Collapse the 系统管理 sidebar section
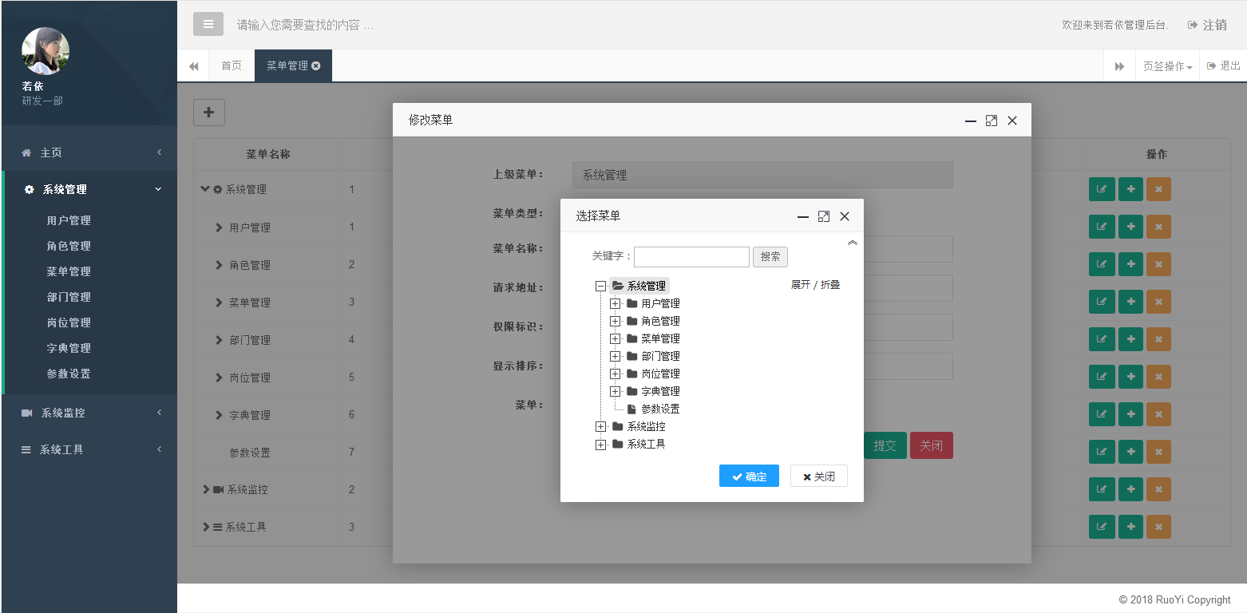This screenshot has width=1247, height=613. pos(89,189)
